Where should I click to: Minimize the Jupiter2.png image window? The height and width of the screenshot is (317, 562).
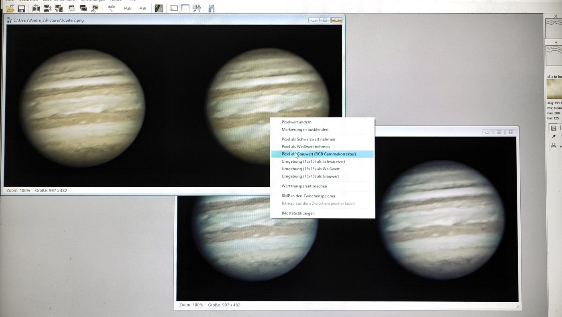314,20
